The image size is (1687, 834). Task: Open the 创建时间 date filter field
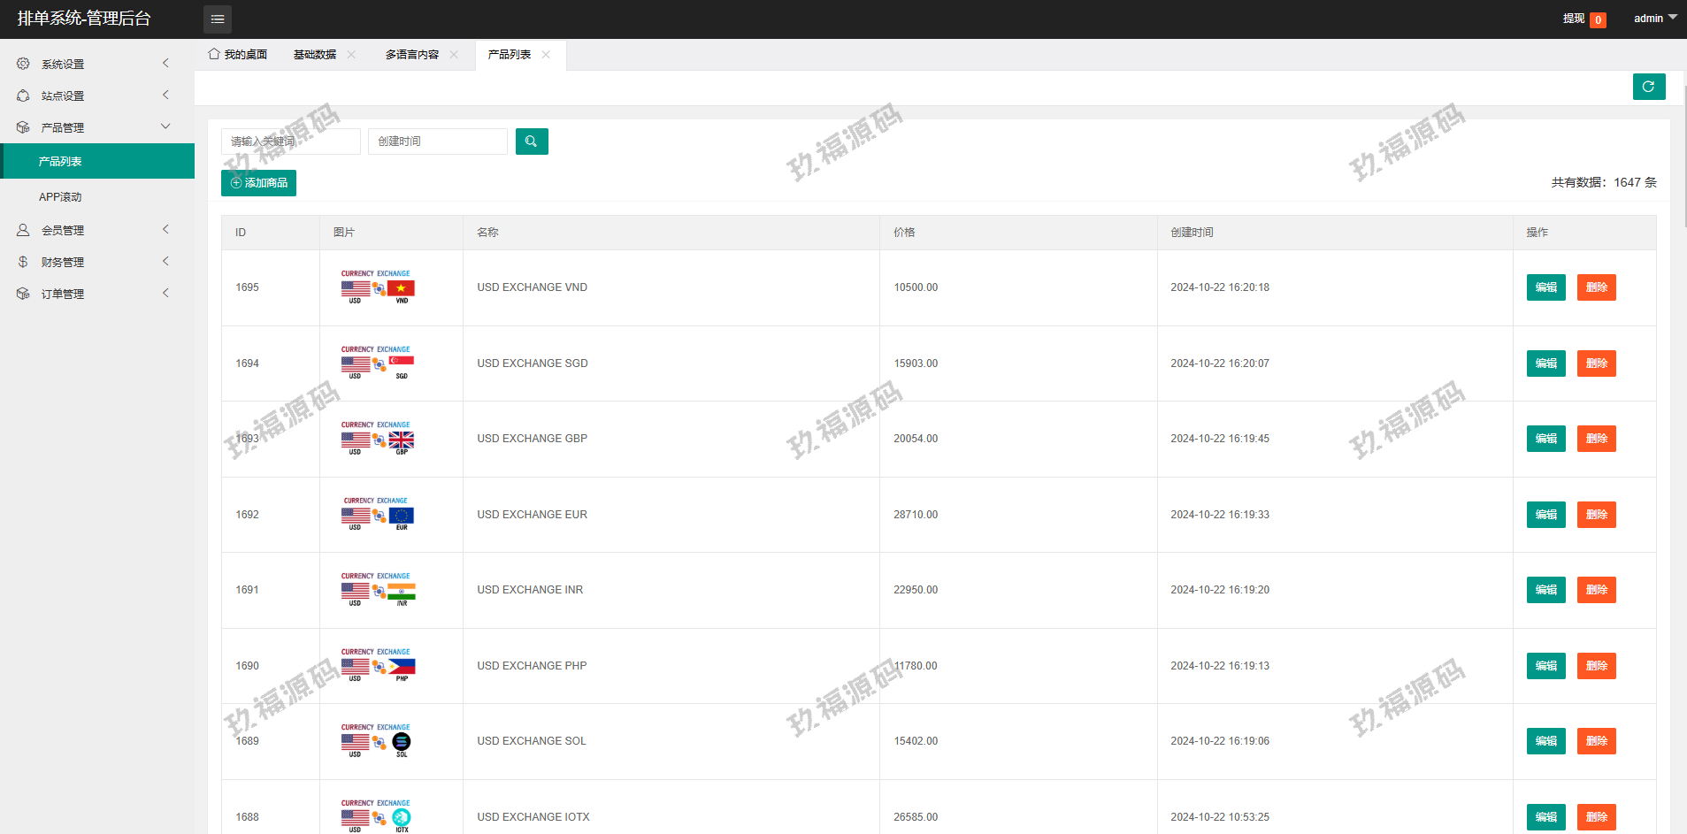(437, 142)
